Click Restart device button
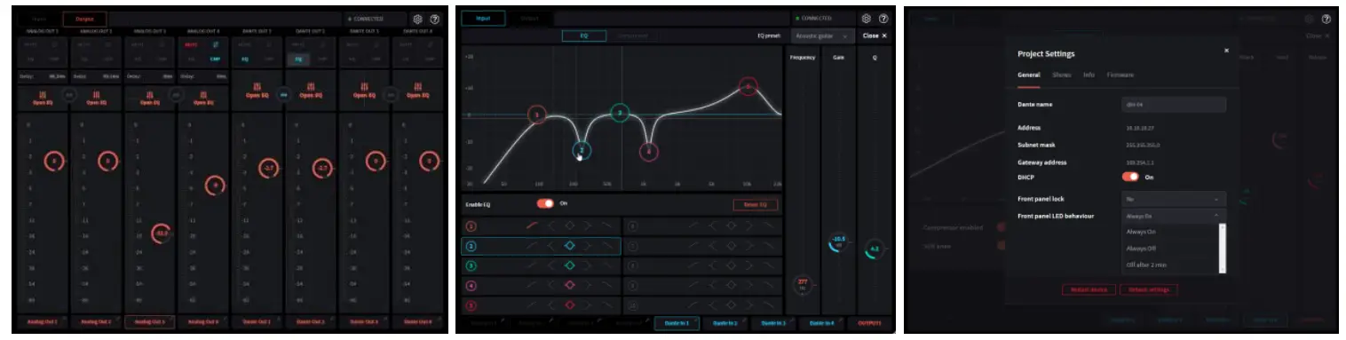 tap(1089, 289)
